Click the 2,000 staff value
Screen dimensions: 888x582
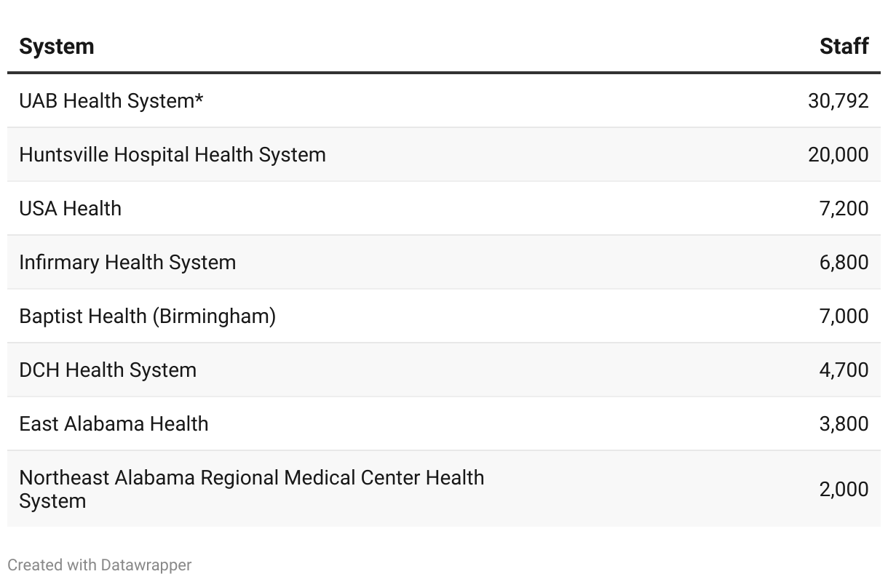[x=844, y=489]
